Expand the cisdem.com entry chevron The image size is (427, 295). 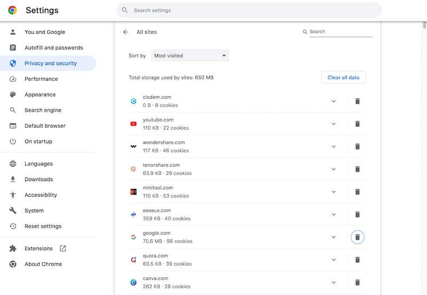pyautogui.click(x=334, y=101)
